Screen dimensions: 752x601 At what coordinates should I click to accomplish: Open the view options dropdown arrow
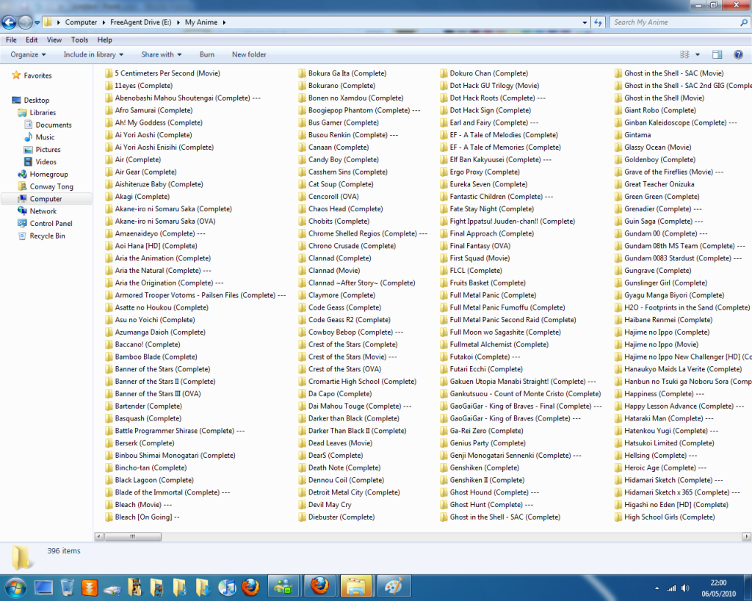[x=698, y=54]
